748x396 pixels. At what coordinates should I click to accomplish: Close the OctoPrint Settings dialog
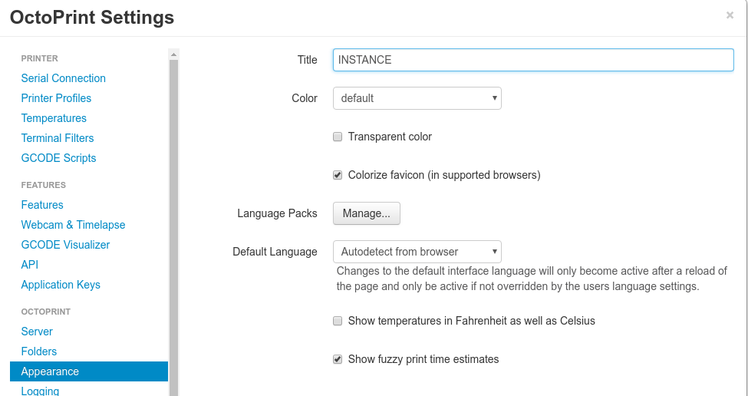[x=730, y=15]
